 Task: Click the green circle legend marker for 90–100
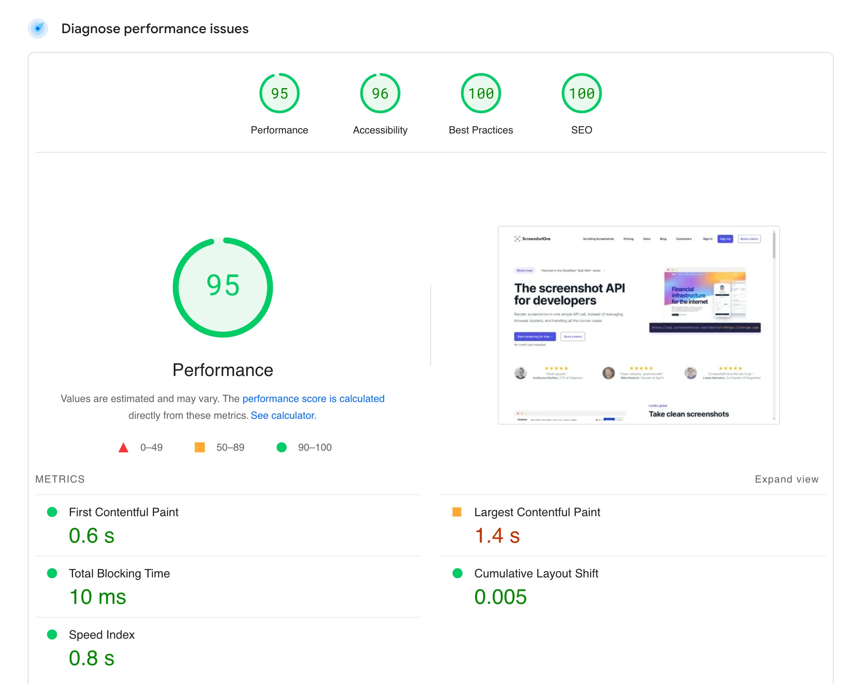click(282, 447)
